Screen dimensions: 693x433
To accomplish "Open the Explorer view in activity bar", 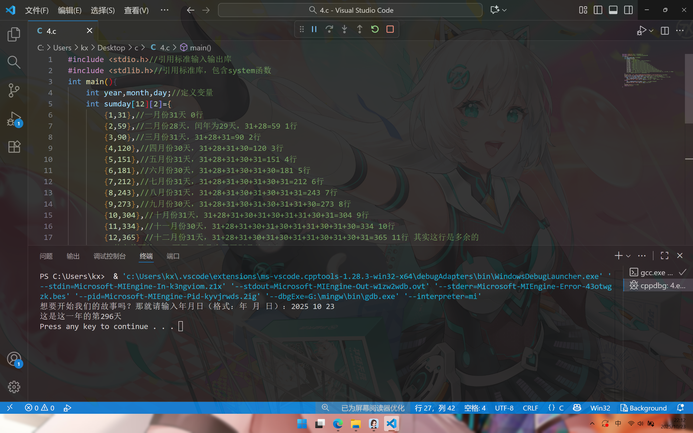I will [x=14, y=34].
